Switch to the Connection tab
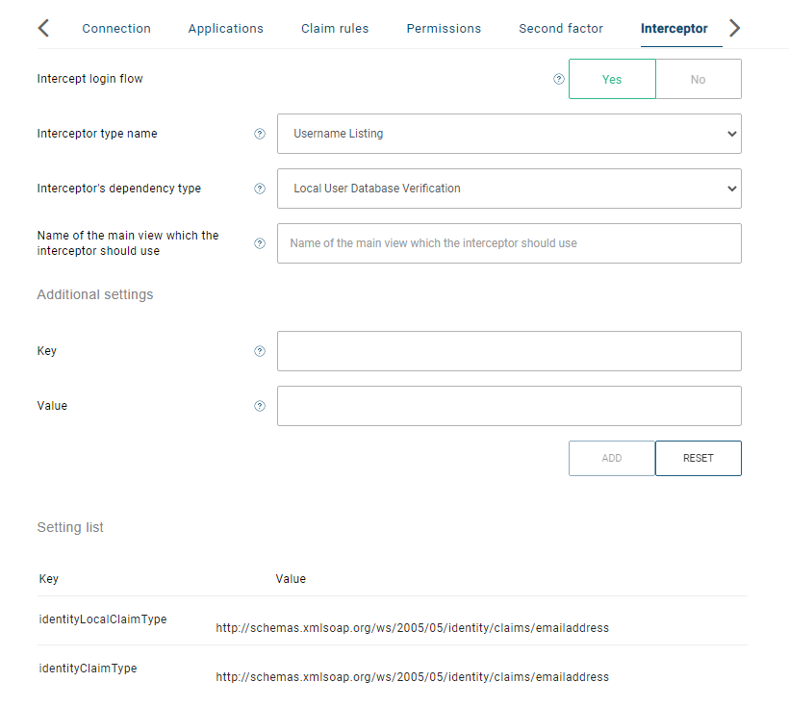This screenshot has width=789, height=707. click(x=116, y=29)
